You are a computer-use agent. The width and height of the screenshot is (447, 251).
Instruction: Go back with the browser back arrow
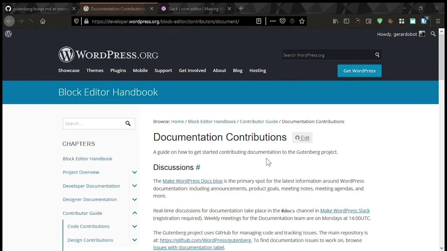(9, 21)
